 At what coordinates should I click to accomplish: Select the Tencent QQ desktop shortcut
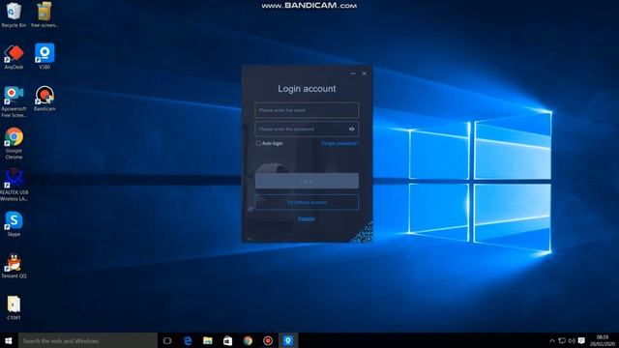coord(14,266)
